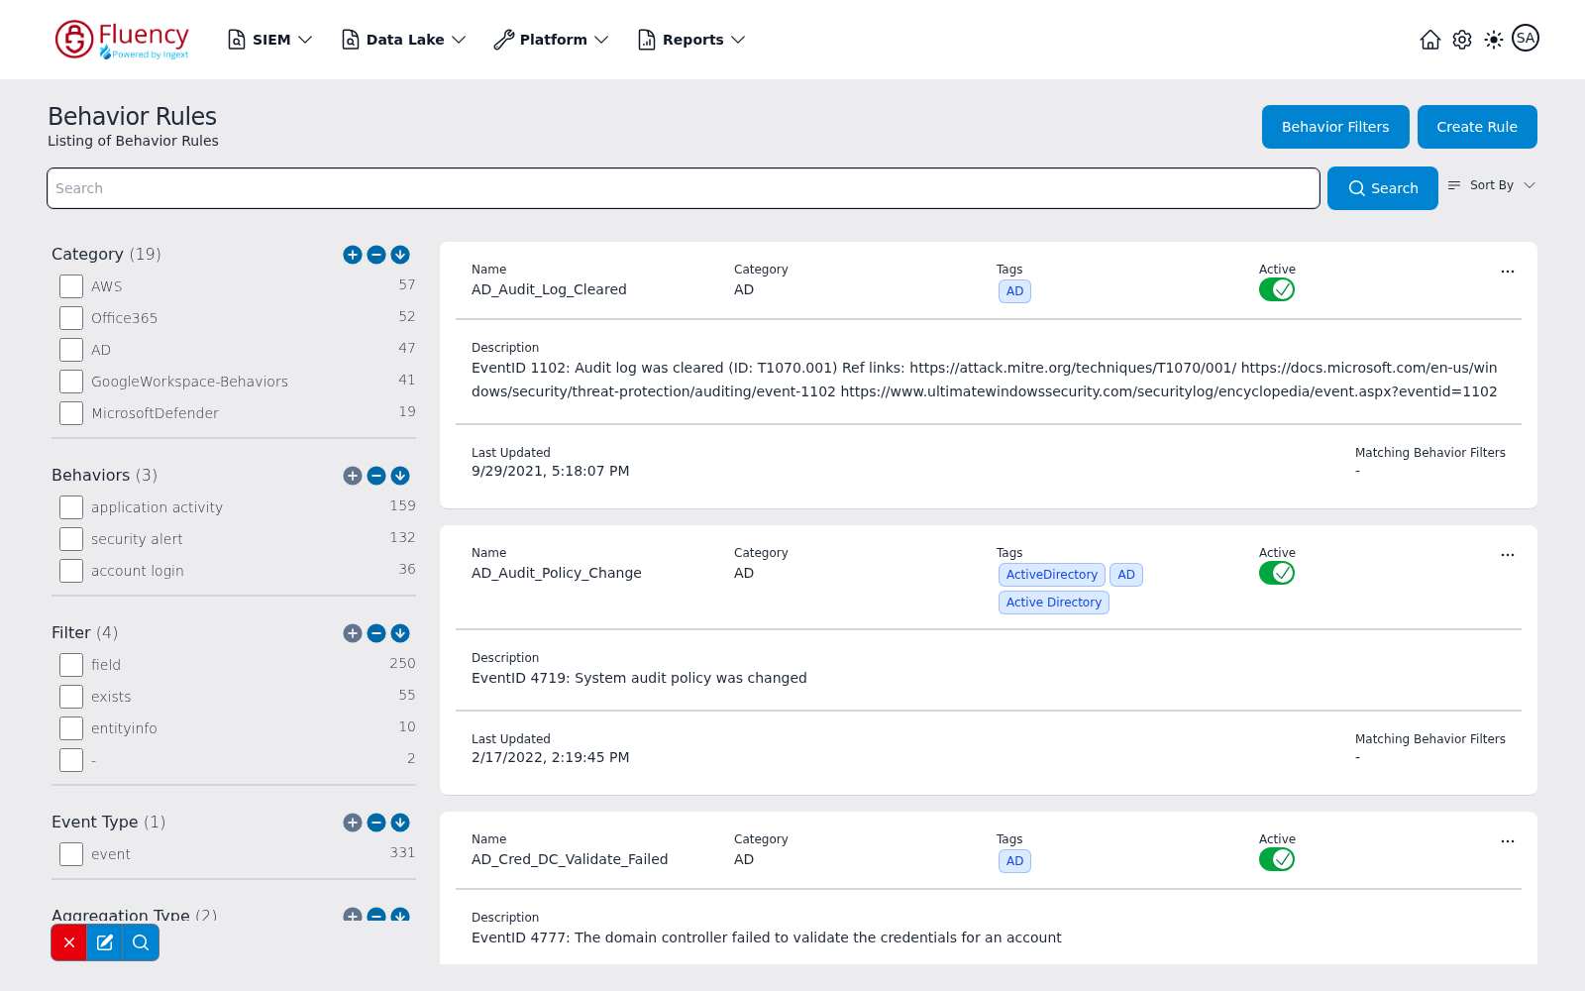Open more options for AD_Audit_Log_Cleared
The height and width of the screenshot is (991, 1585).
coord(1508,272)
